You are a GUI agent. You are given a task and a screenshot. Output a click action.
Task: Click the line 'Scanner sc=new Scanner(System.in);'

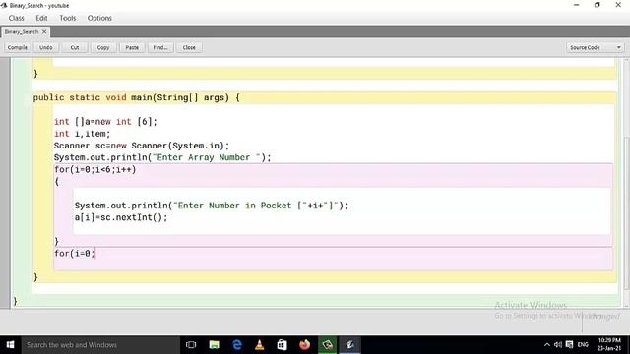[x=142, y=146]
